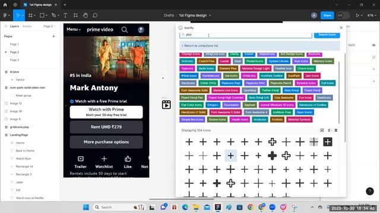Select the Hand tool
The image size is (380, 213).
point(85,15)
